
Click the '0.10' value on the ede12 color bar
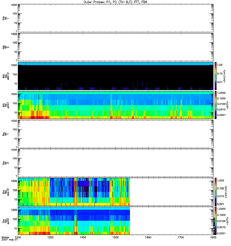pos(220,73)
